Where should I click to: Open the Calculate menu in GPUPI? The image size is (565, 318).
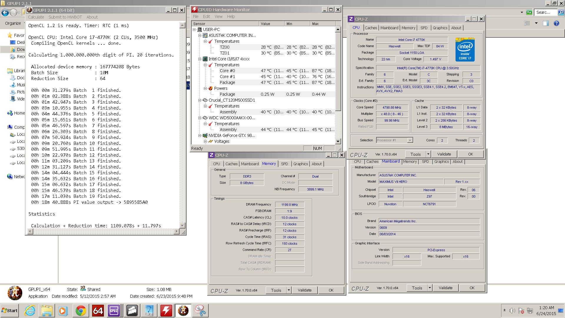pyautogui.click(x=36, y=17)
